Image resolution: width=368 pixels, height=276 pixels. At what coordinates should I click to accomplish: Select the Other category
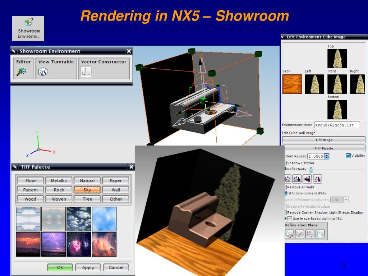[x=116, y=199]
